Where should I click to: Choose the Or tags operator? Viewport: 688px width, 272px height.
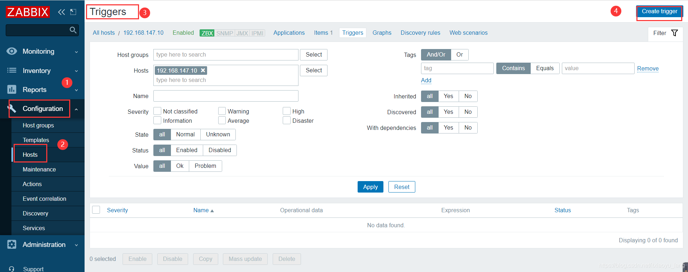click(459, 55)
